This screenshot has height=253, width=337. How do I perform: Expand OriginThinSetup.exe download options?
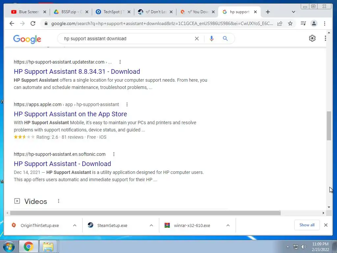[x=75, y=225]
